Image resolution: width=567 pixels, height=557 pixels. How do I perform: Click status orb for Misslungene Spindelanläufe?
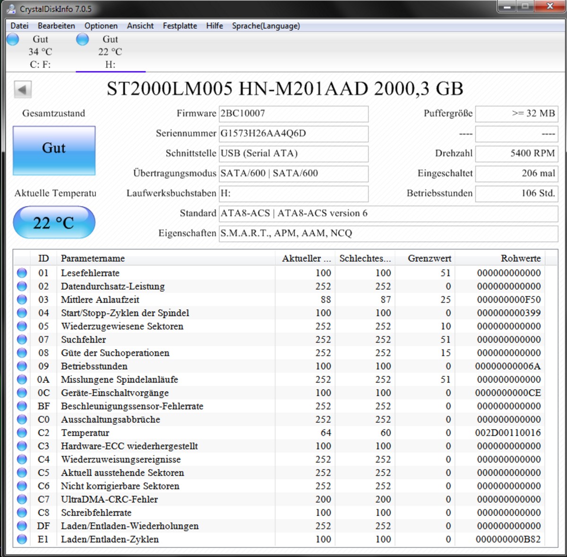(x=22, y=379)
